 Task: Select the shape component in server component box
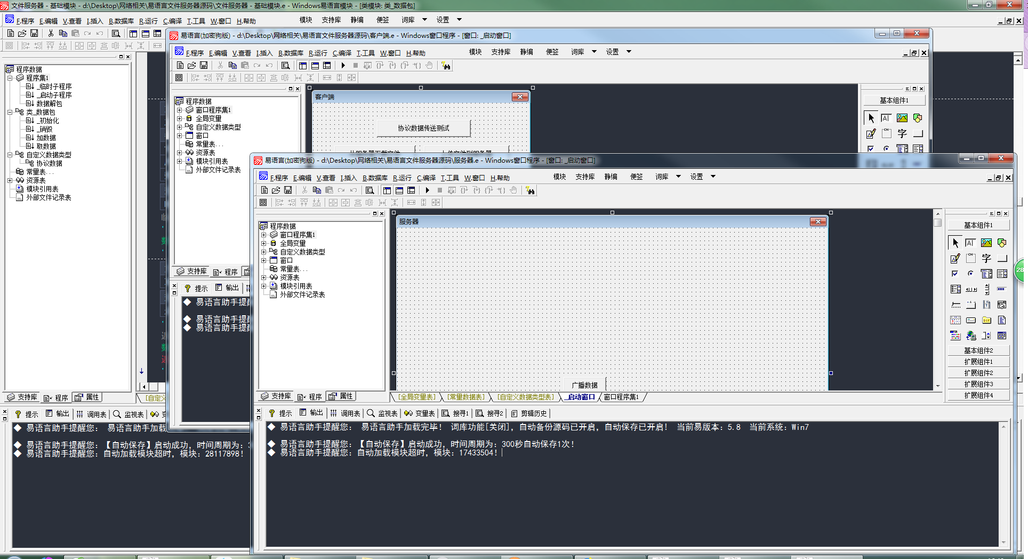pyautogui.click(x=1002, y=243)
